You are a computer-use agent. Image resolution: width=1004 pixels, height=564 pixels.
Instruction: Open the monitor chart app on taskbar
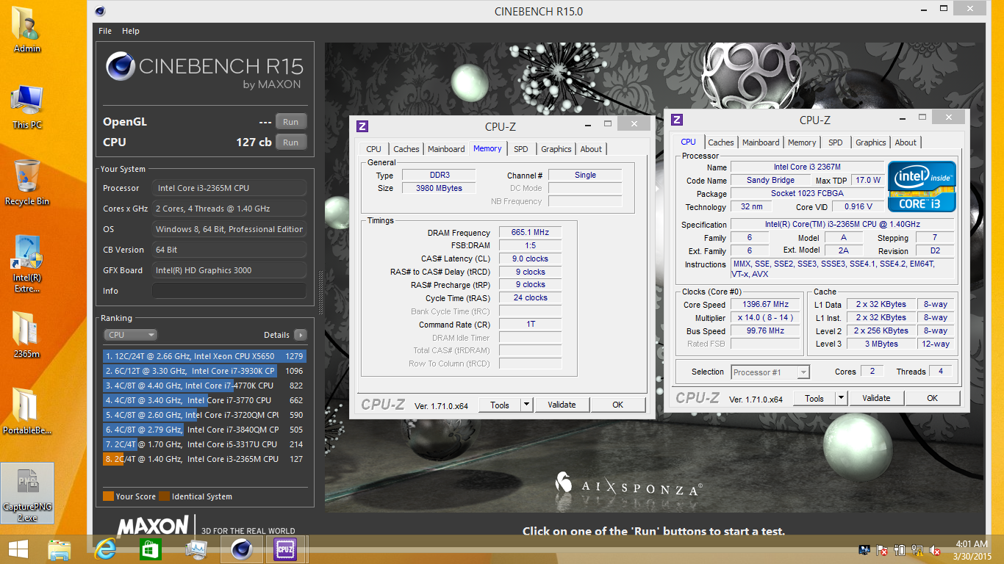pos(196,549)
